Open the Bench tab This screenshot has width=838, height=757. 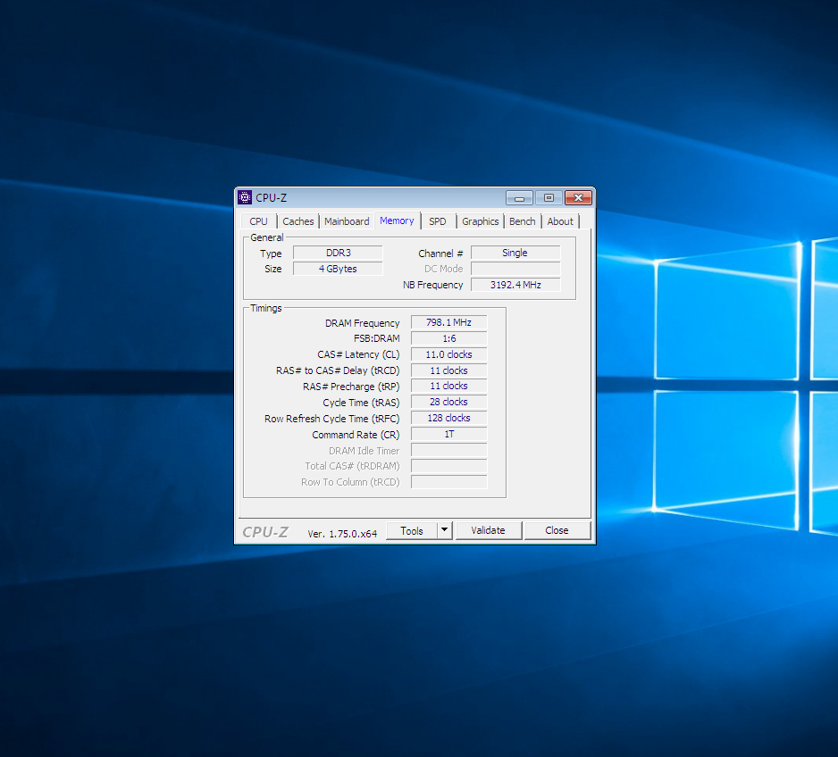[x=523, y=221]
